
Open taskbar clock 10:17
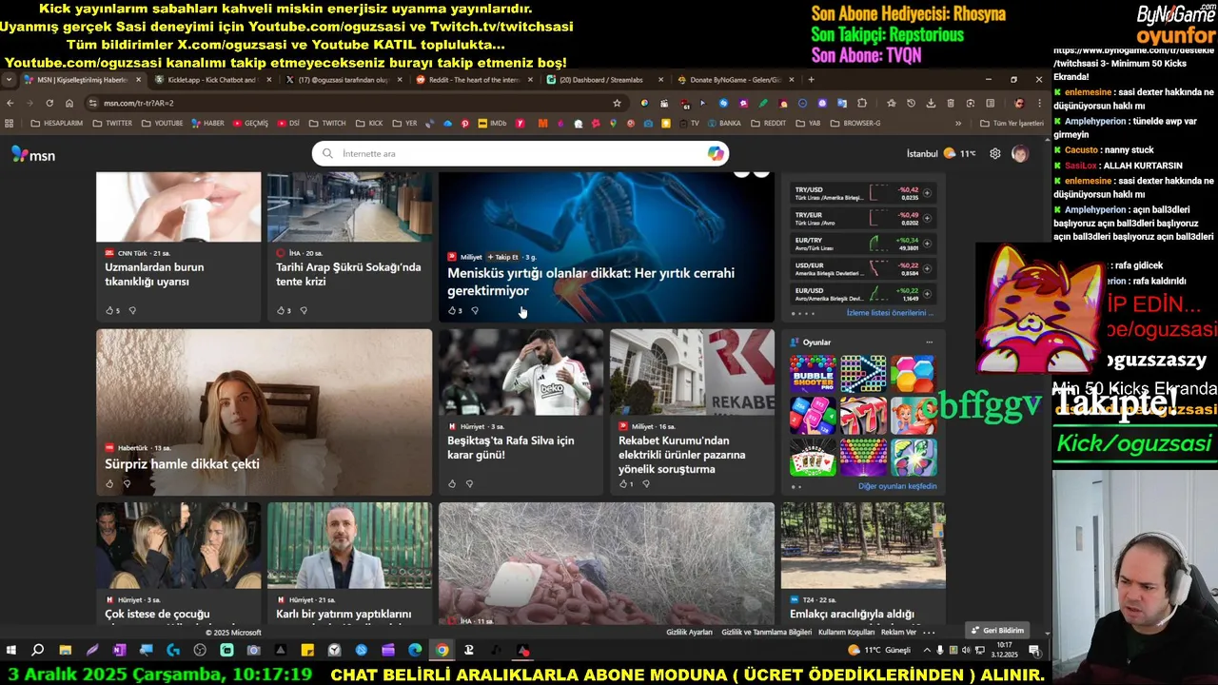tap(1003, 650)
